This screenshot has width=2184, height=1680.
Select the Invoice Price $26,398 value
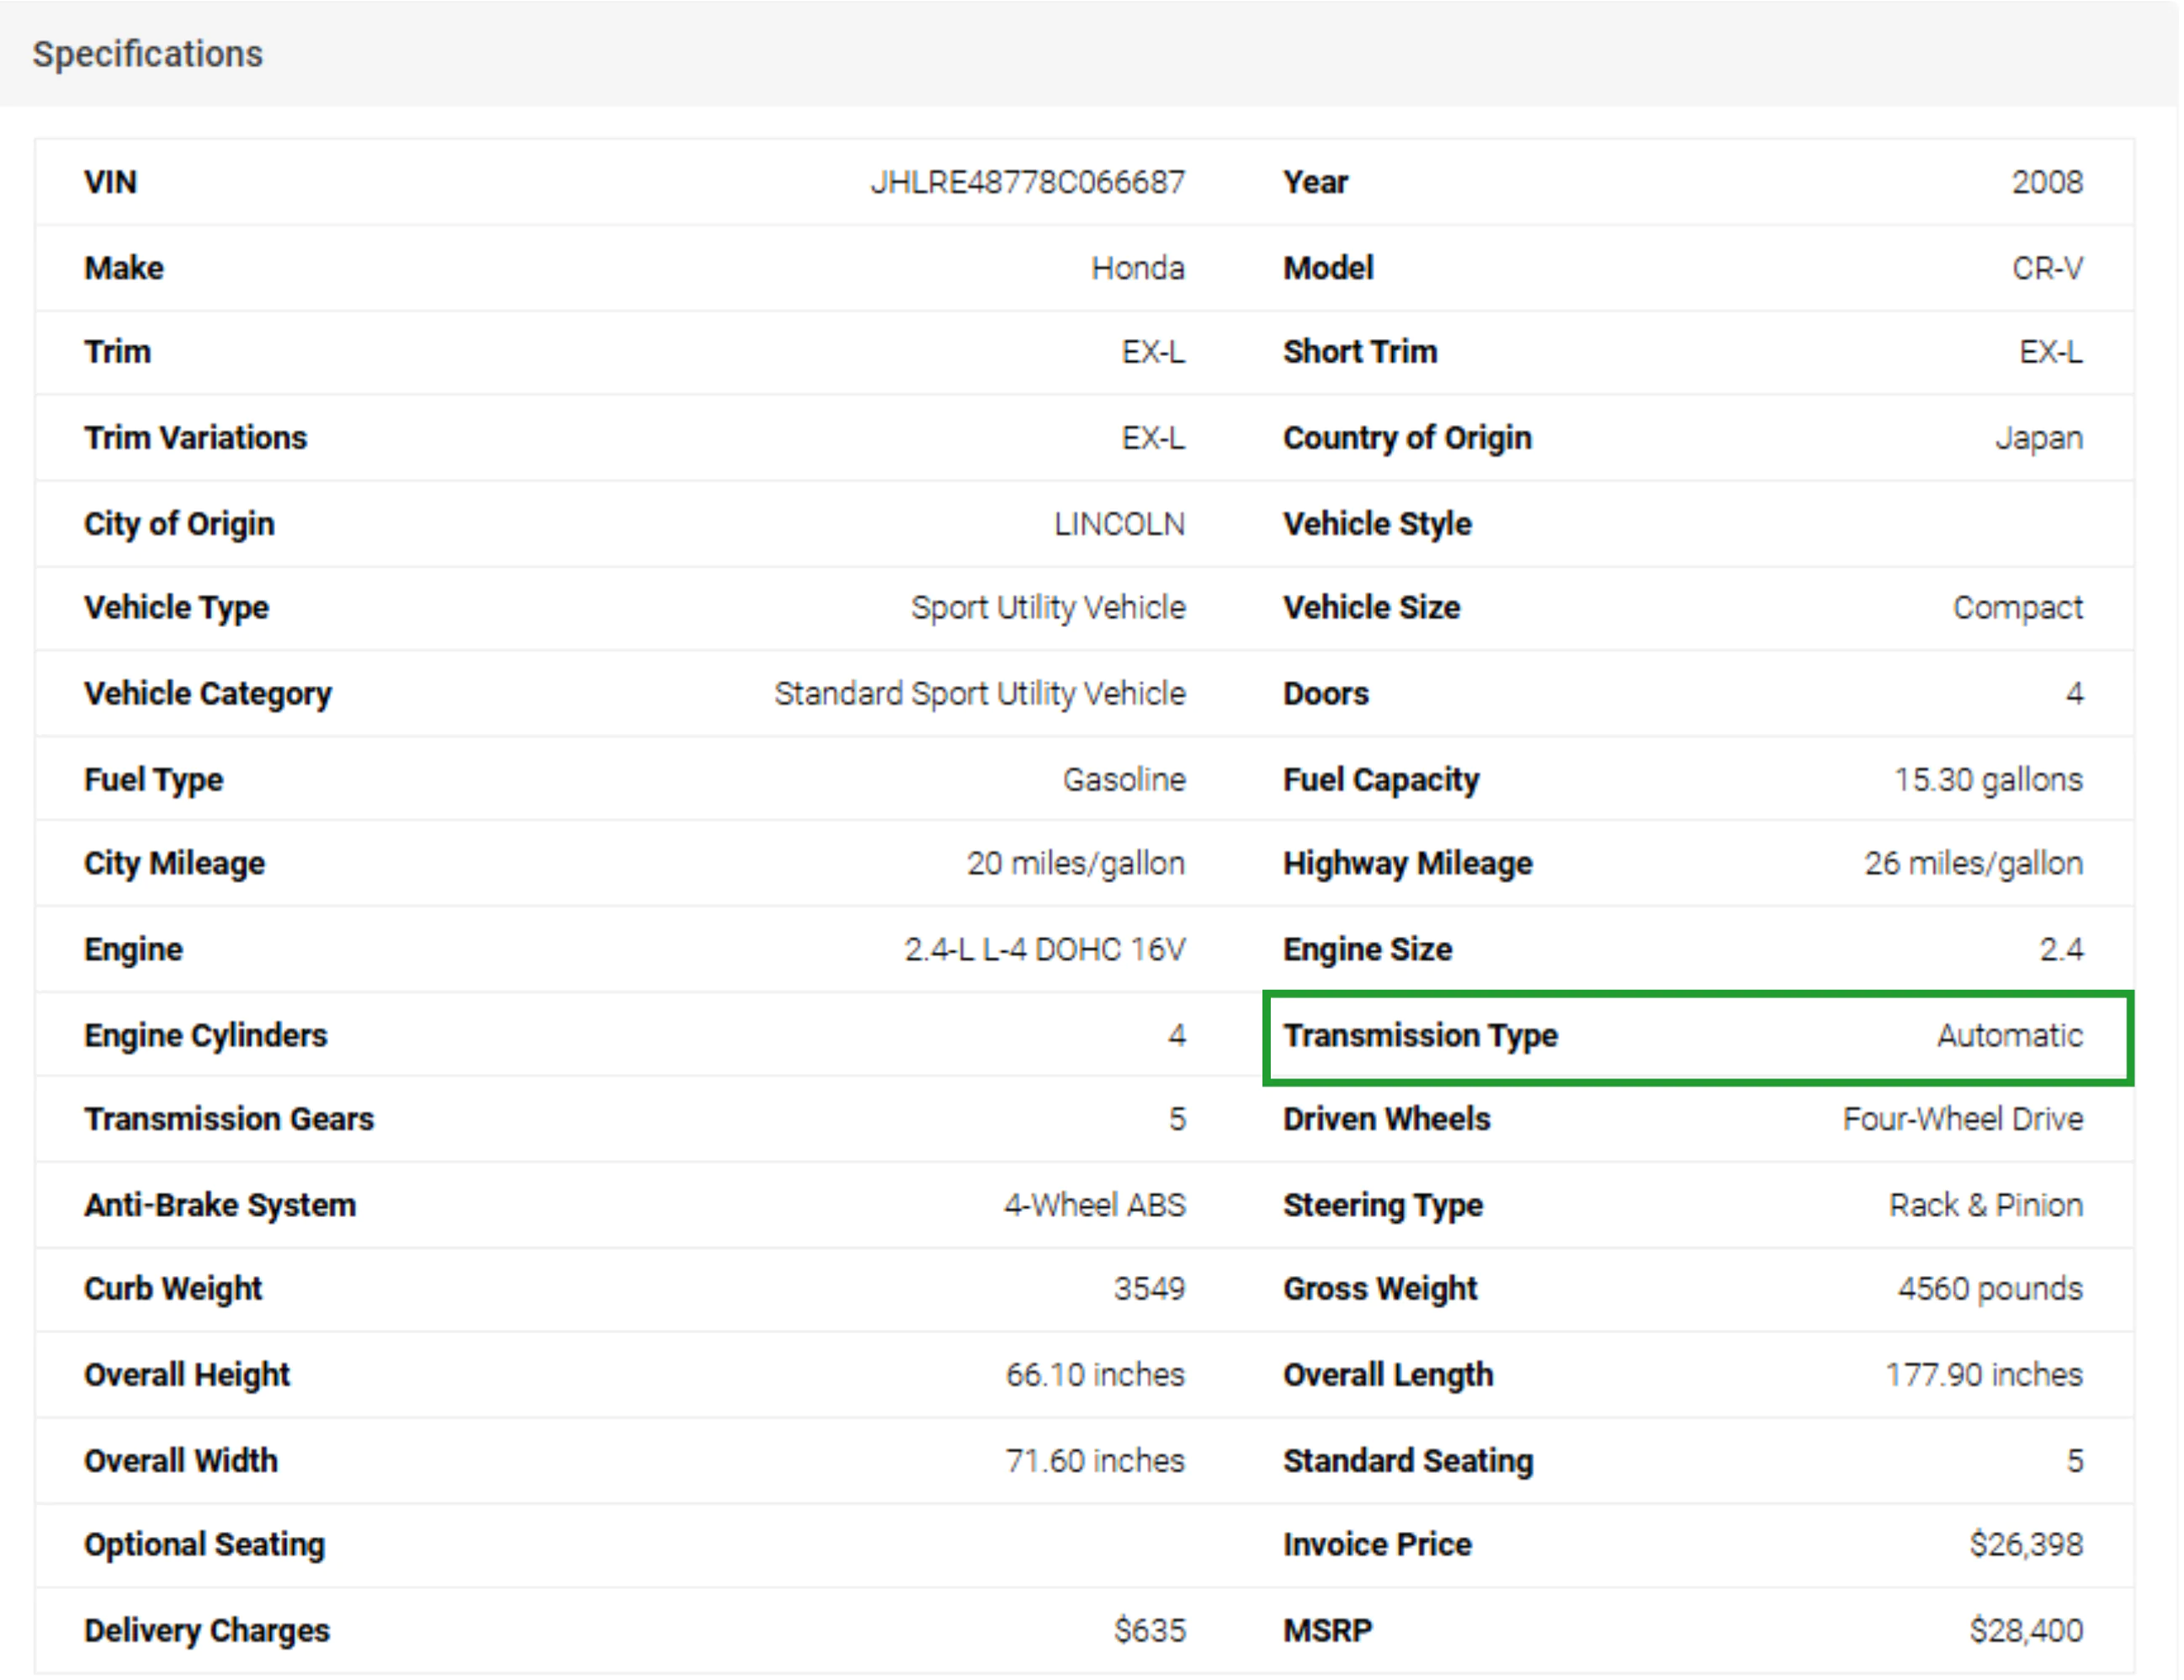pos(2031,1544)
